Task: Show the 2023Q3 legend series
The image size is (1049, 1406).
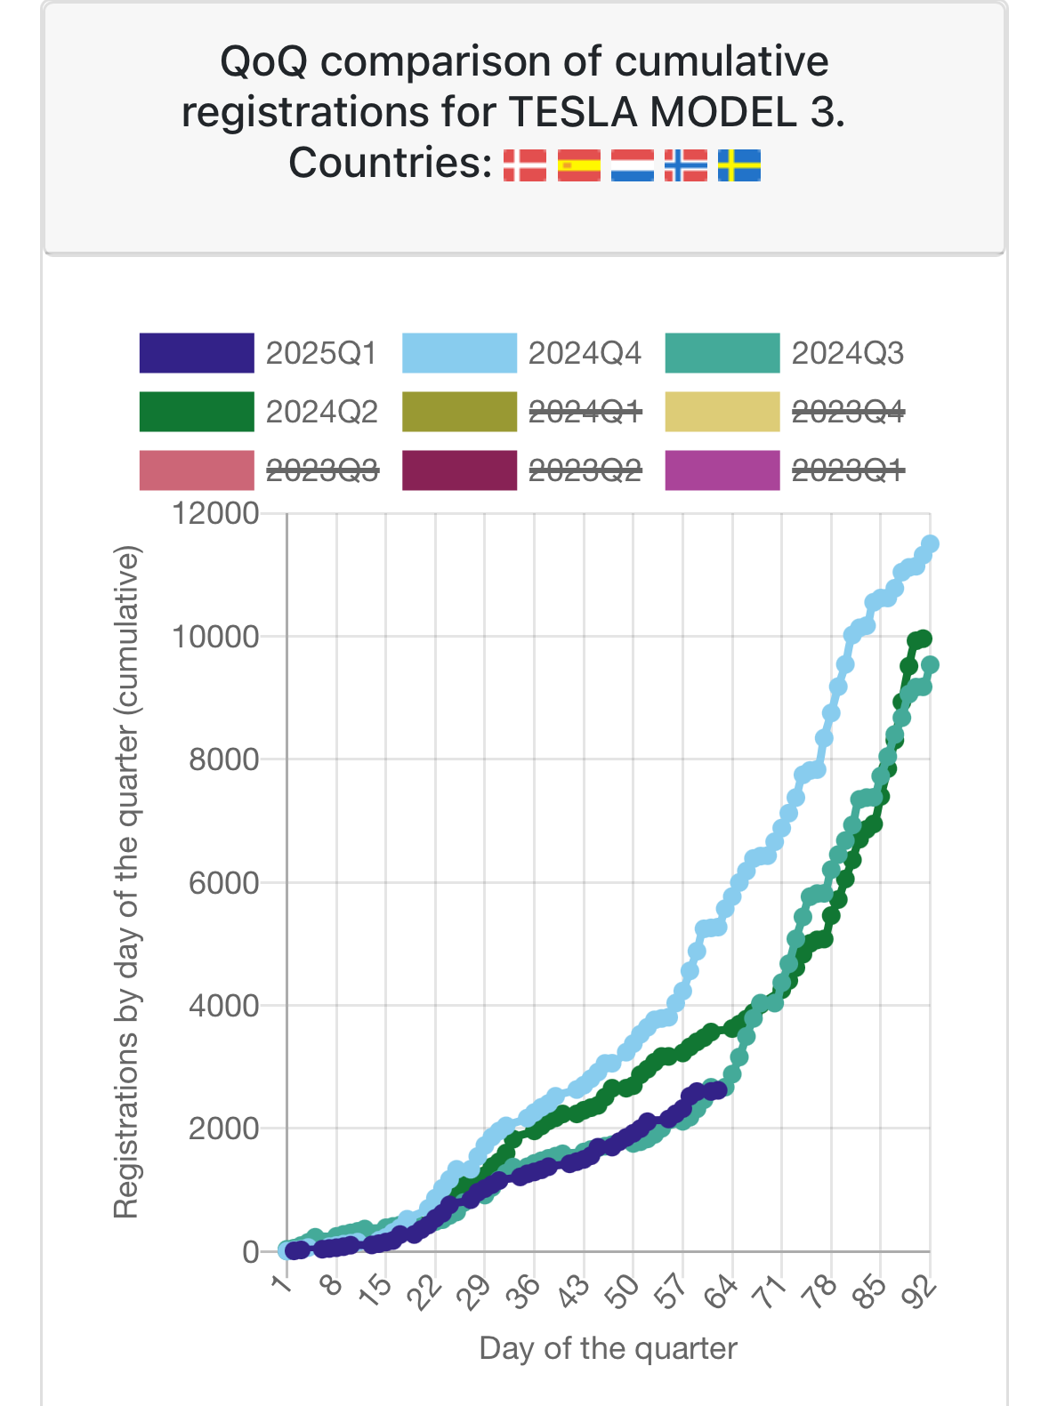Action: 322,470
